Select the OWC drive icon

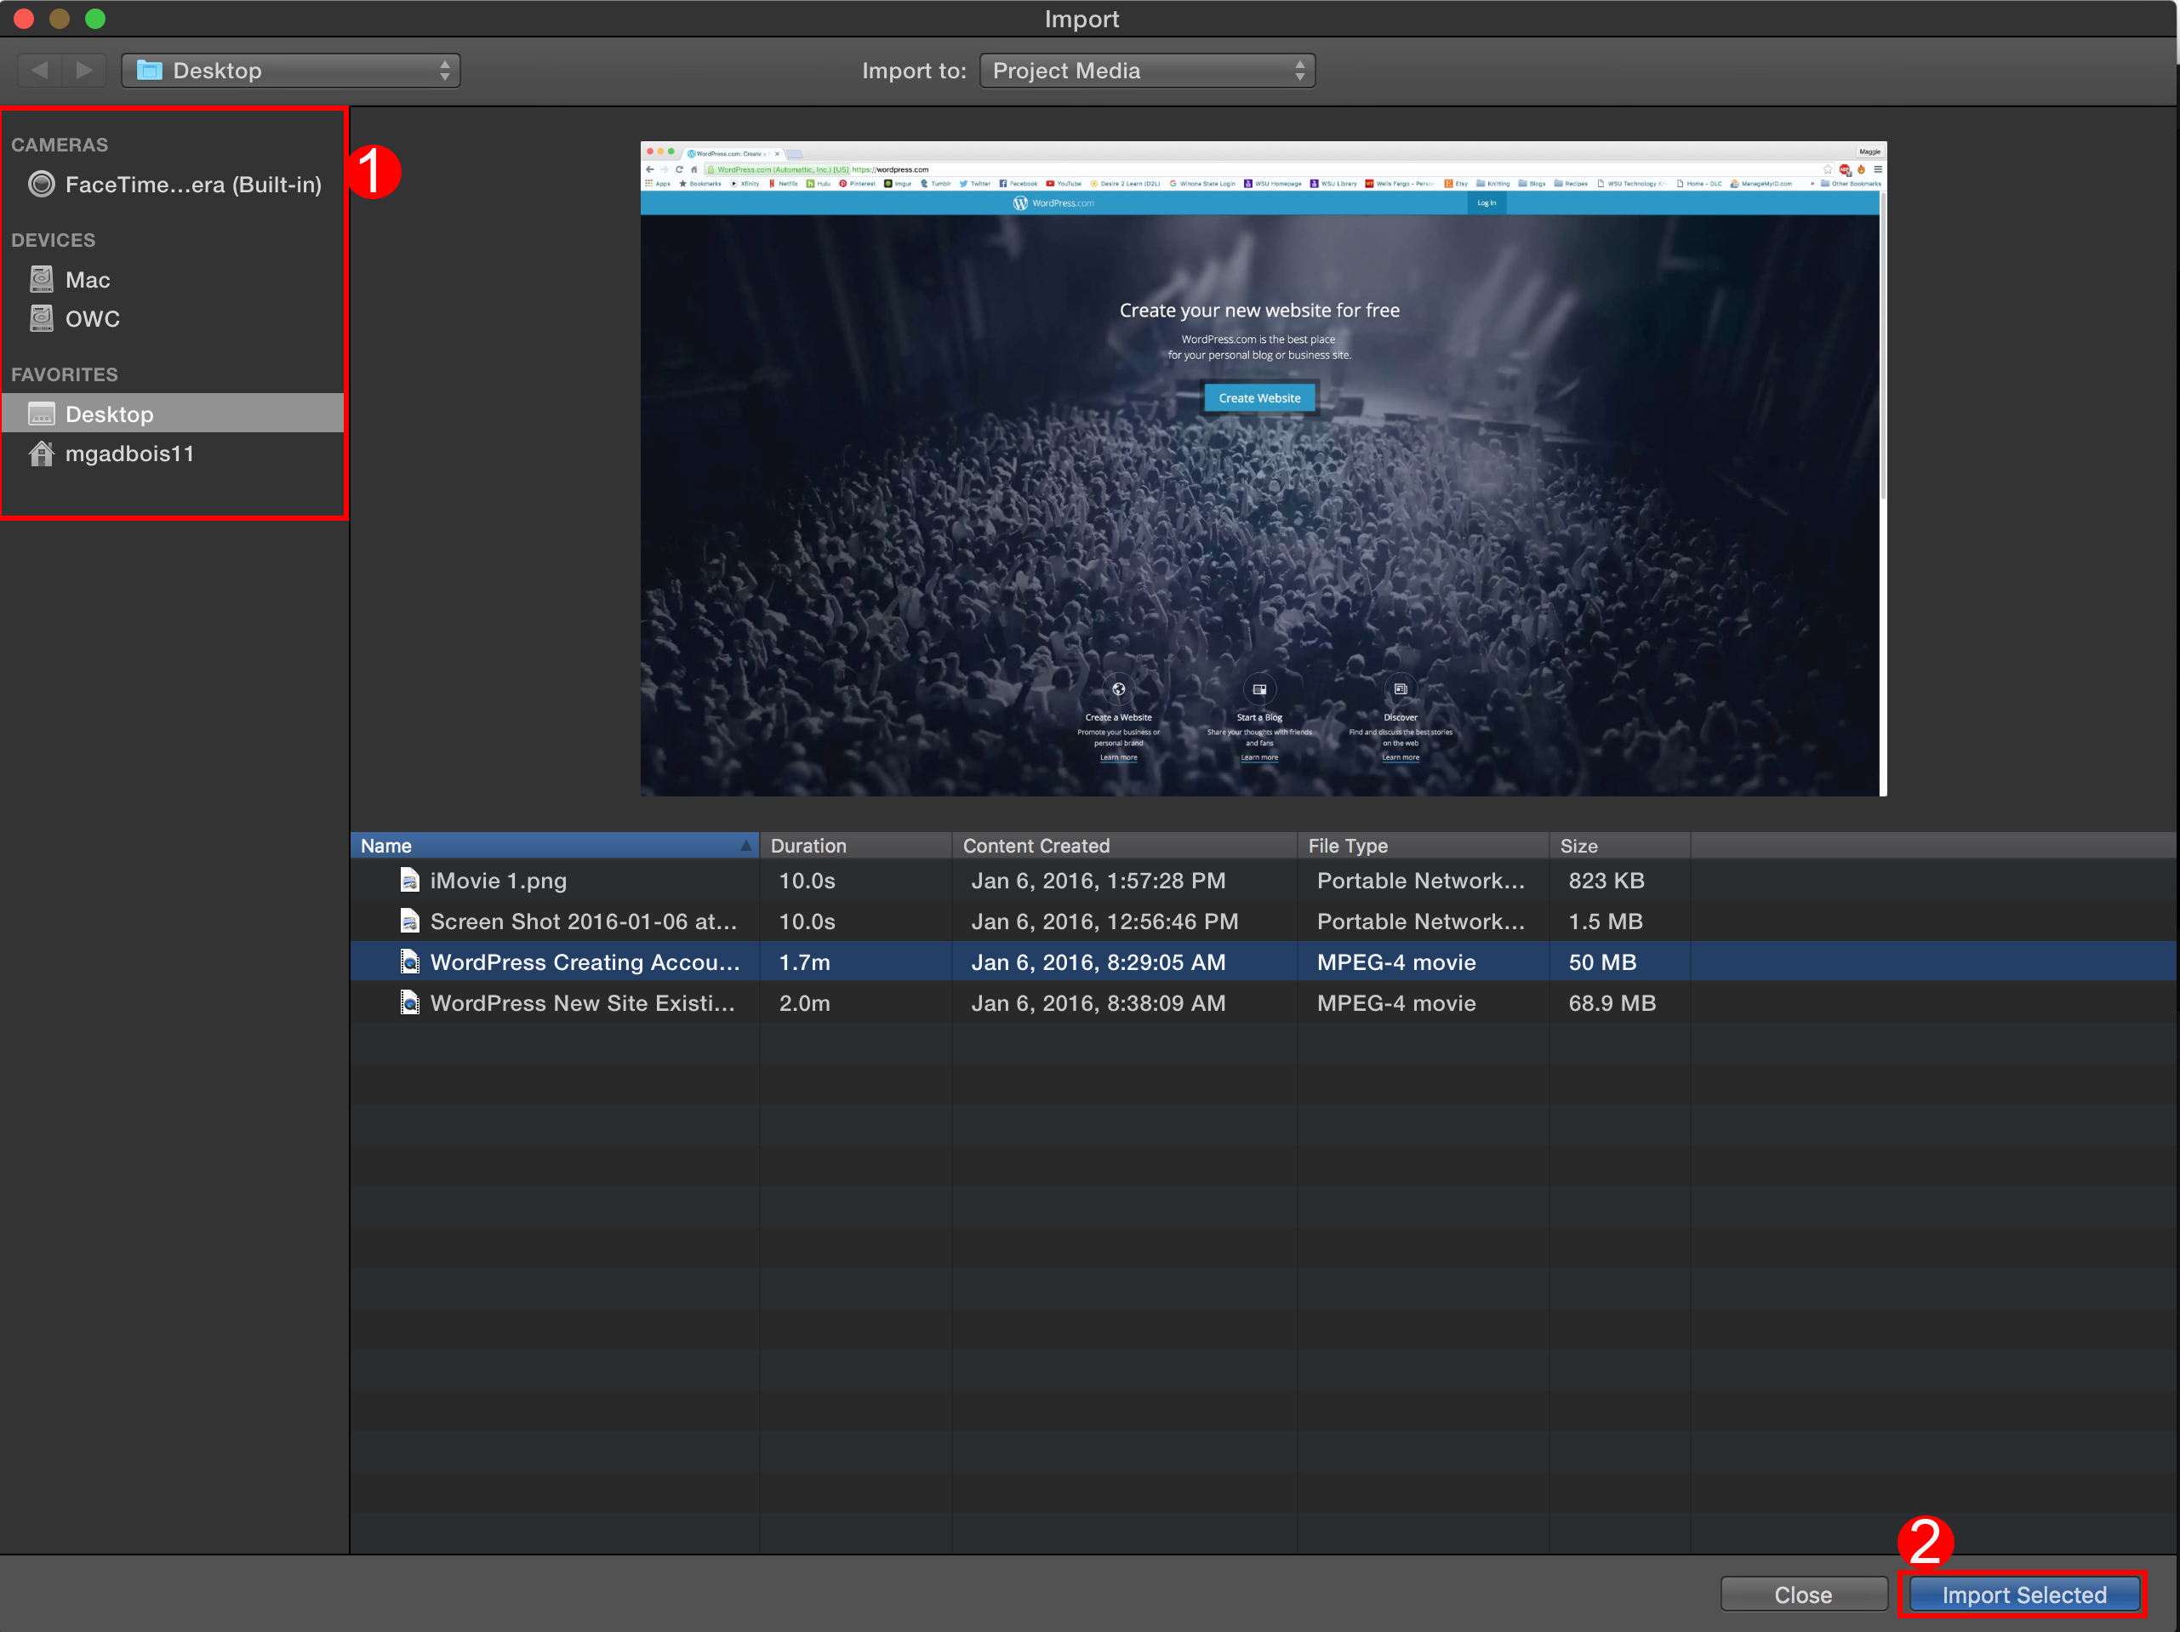42,318
